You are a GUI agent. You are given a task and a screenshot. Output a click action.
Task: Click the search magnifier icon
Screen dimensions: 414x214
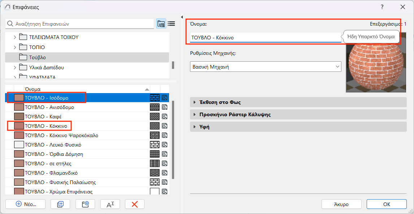10,24
